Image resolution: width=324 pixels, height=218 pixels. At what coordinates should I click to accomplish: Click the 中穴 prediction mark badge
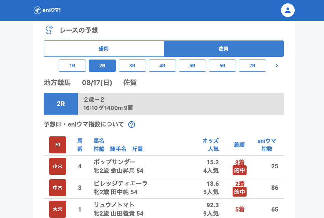coord(58,188)
